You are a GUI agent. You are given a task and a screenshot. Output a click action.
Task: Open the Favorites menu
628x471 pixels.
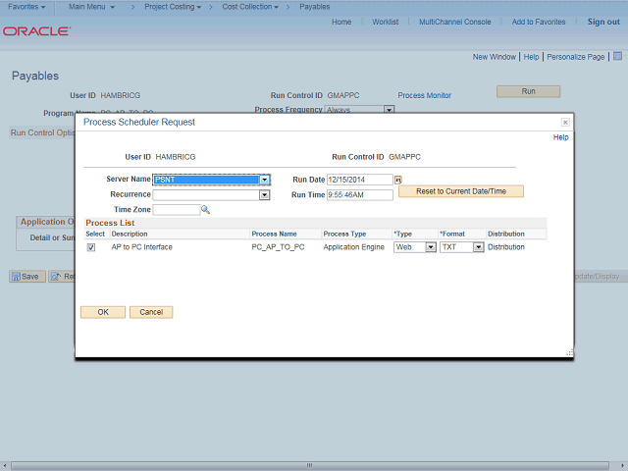[x=26, y=7]
